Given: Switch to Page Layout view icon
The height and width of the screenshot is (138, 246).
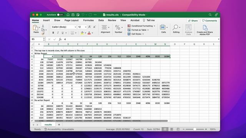Looking at the screenshot, I should 172,129.
